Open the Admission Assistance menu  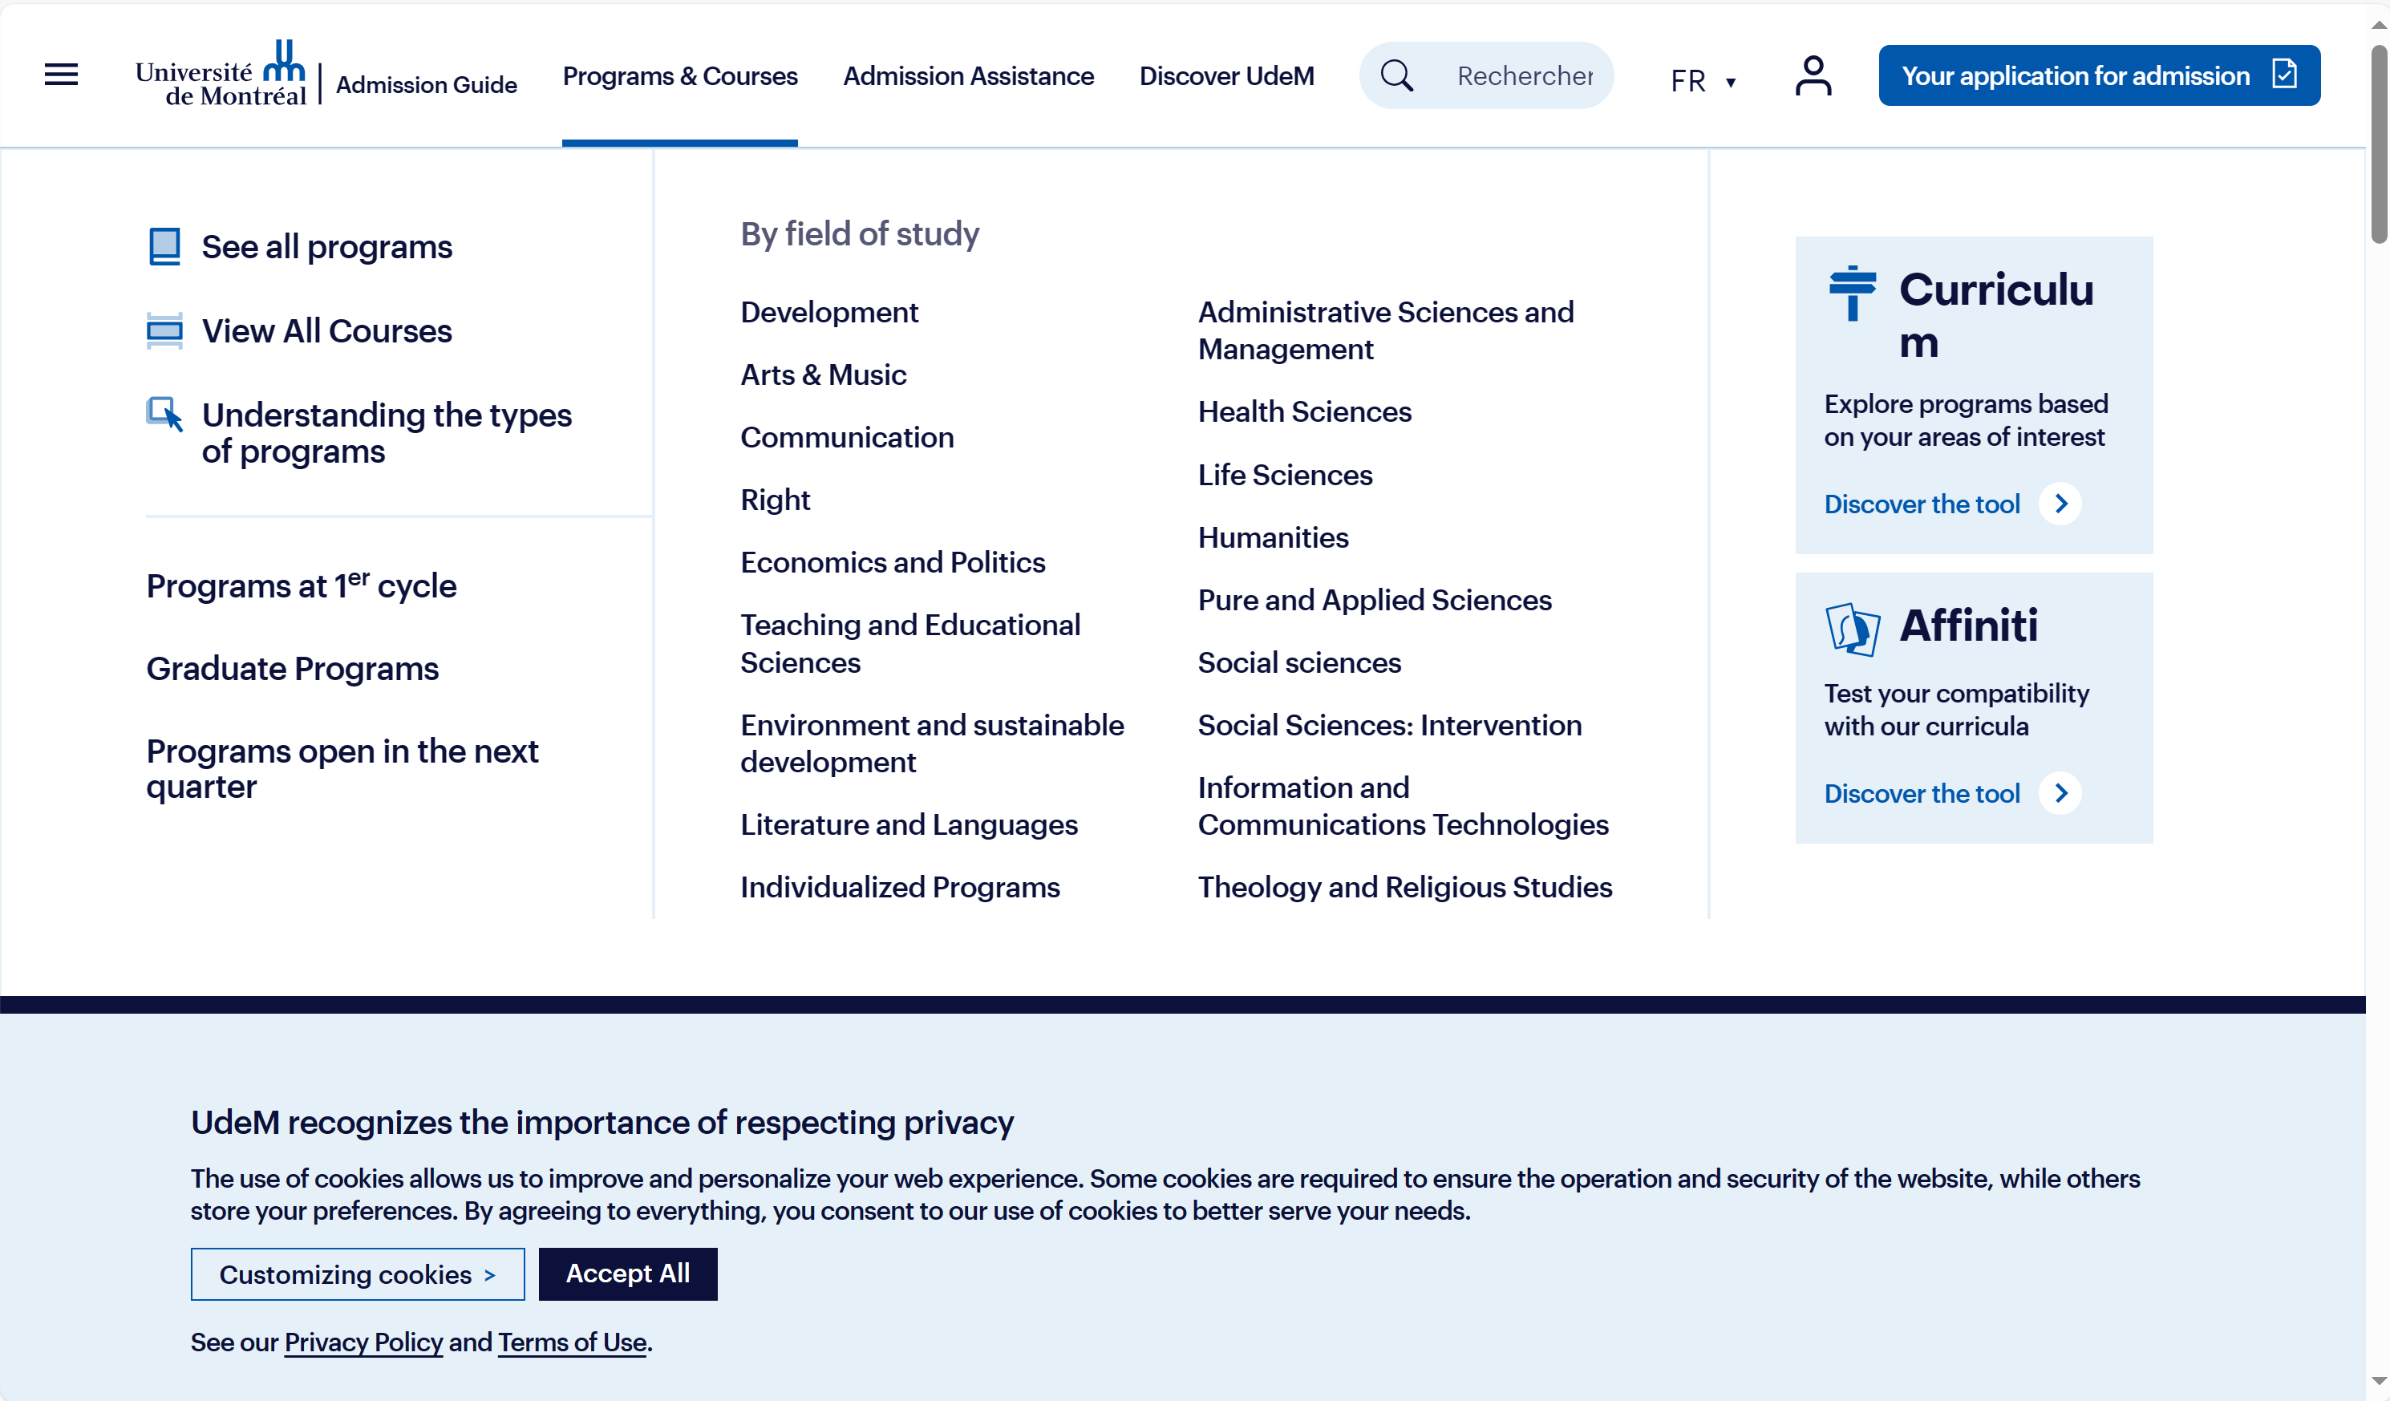pos(967,76)
